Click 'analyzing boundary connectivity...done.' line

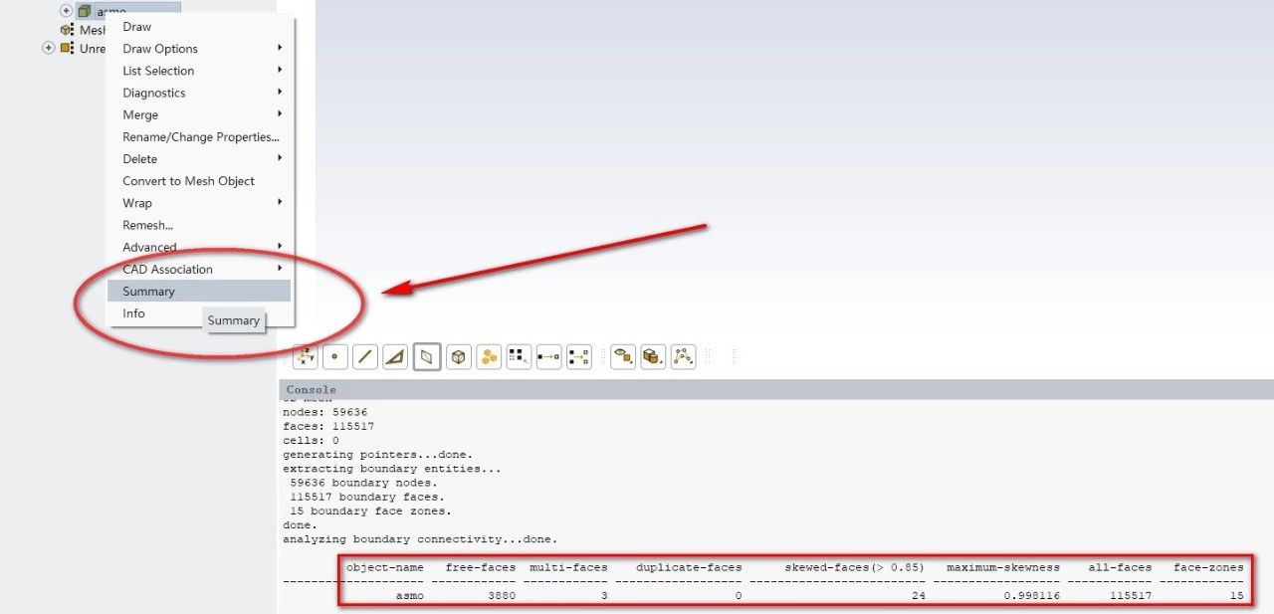click(420, 538)
